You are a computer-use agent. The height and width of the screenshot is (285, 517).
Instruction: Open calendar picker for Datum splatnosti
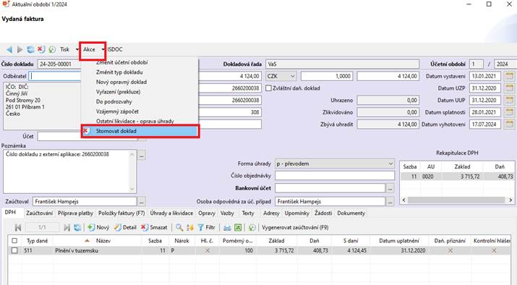pos(510,113)
